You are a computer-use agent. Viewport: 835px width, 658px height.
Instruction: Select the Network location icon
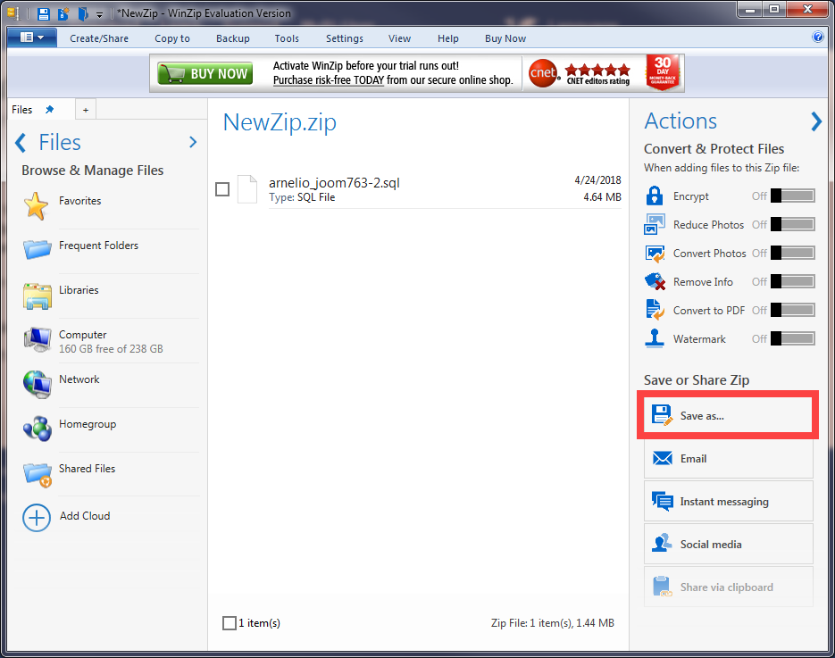[x=37, y=383]
